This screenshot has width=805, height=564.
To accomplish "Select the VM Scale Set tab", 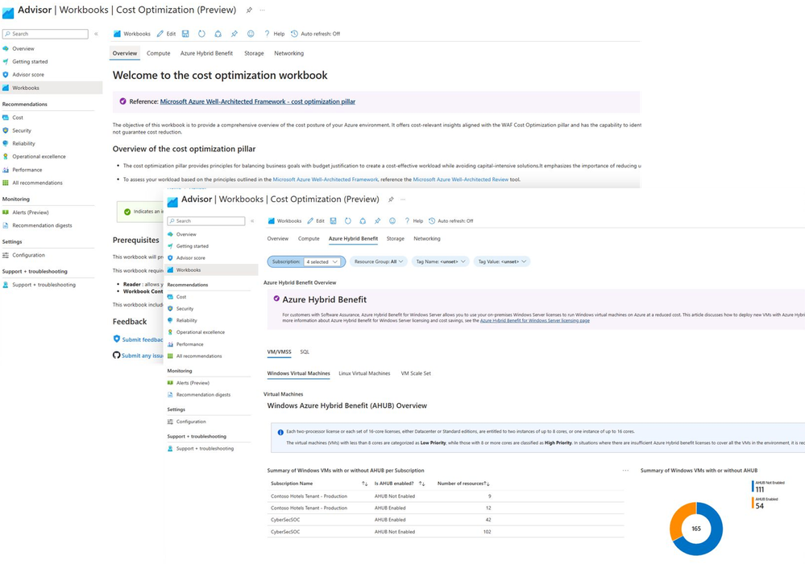I will point(416,373).
